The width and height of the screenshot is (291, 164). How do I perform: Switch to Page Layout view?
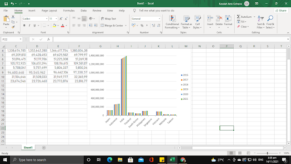(240, 153)
